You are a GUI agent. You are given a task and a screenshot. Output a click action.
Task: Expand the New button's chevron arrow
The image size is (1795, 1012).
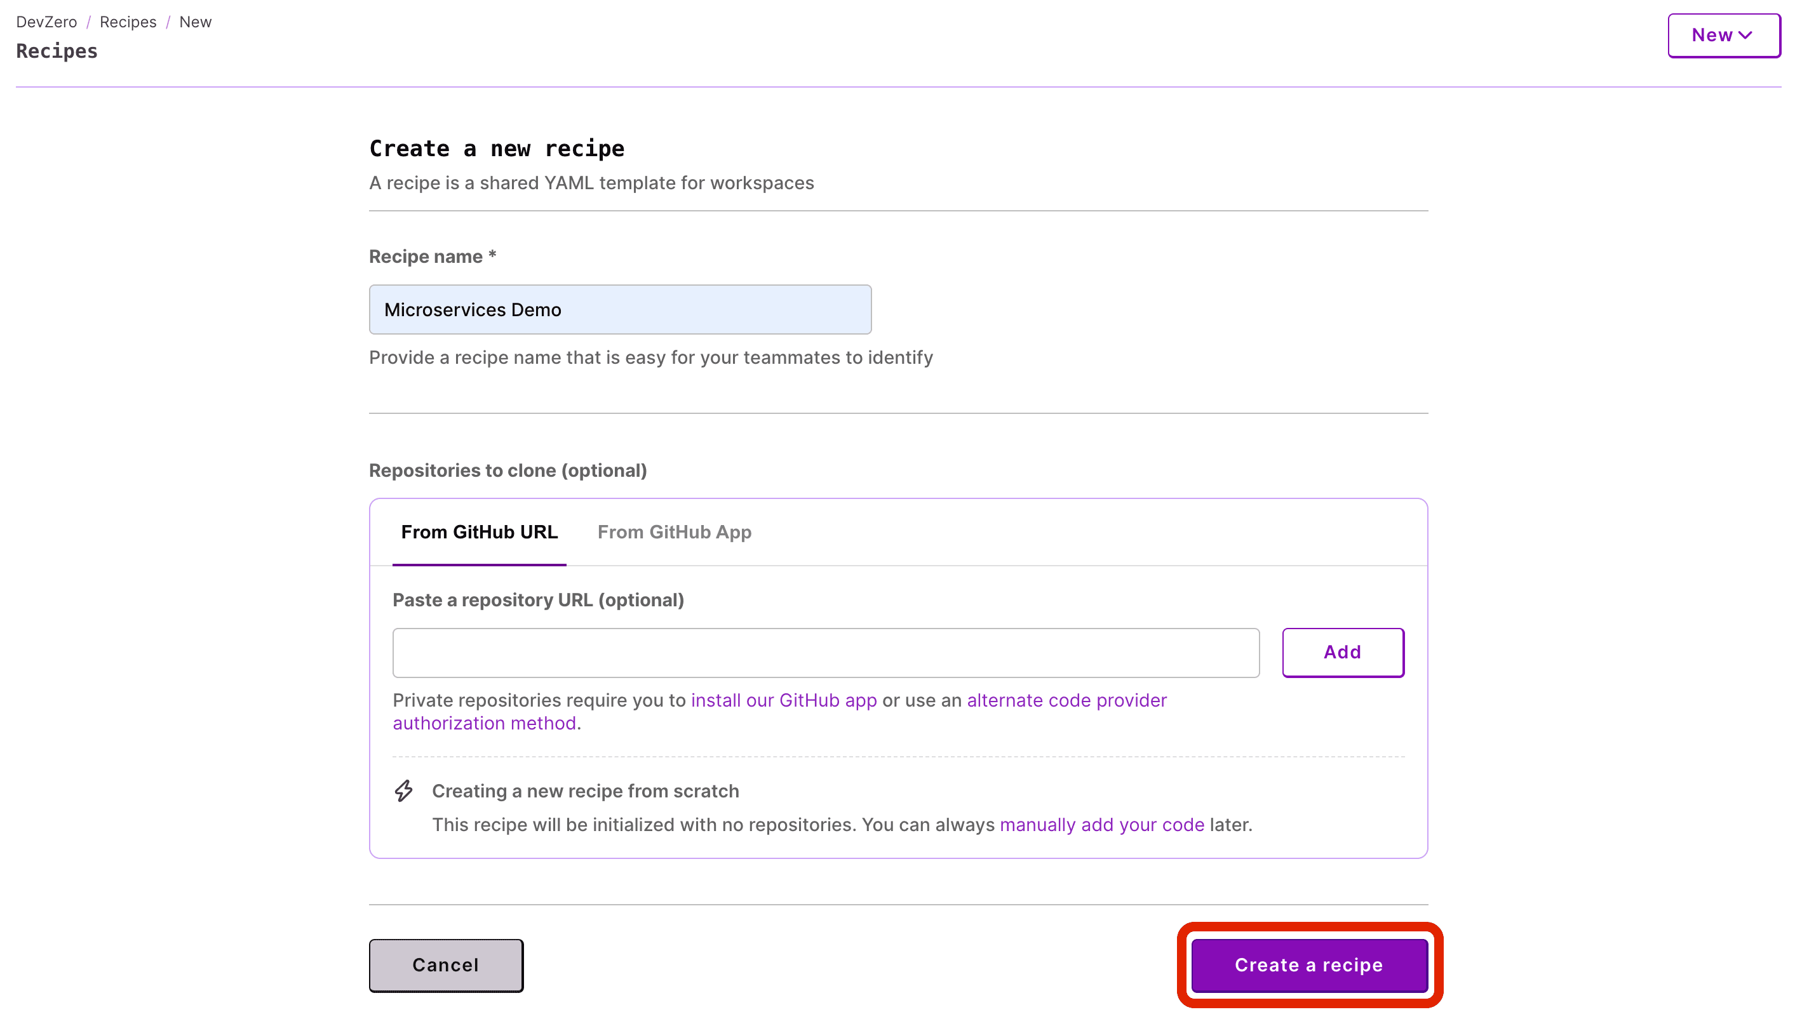tap(1746, 35)
